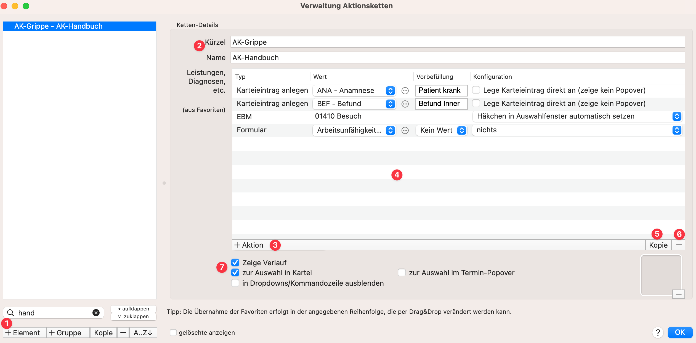Screen dimensions: 696x343
Task: Add new Gruppe to list
Action: pyautogui.click(x=68, y=333)
